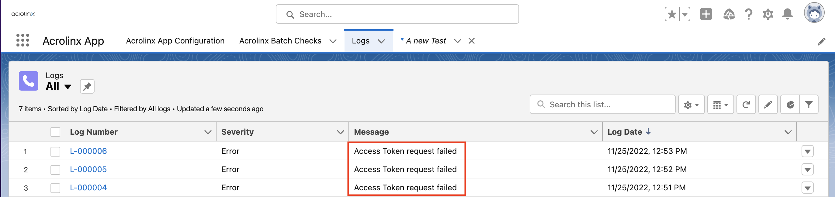Toggle the select-all header checkbox

tap(55, 132)
